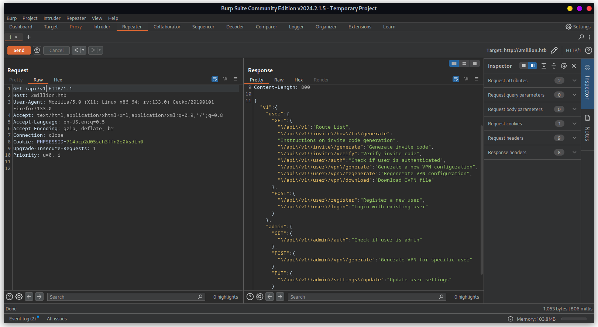This screenshot has width=598, height=327.
Task: Open response editor hamburger menu
Action: pyautogui.click(x=477, y=79)
